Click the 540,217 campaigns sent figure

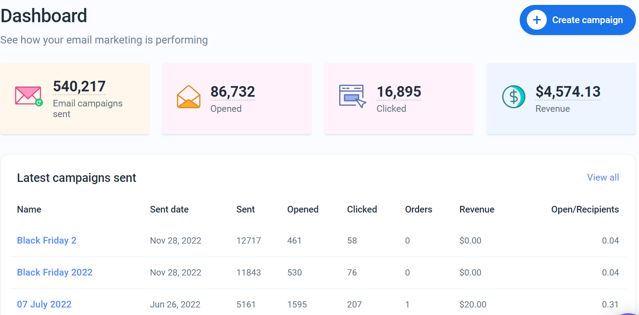79,87
